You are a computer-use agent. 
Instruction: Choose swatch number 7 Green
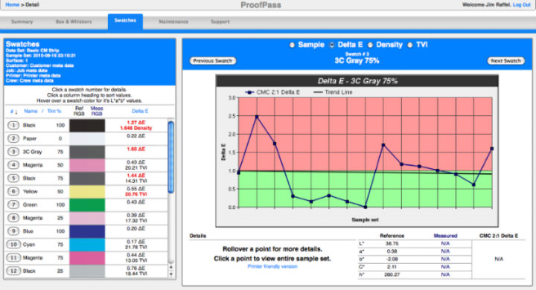(13, 204)
